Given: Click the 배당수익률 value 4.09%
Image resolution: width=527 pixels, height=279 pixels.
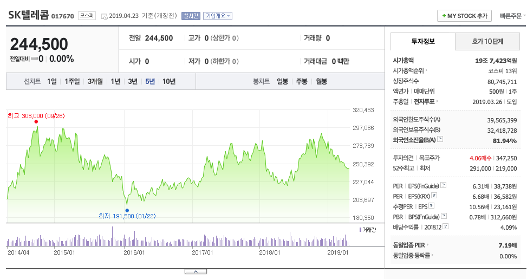Looking at the screenshot, I should pyautogui.click(x=509, y=228).
